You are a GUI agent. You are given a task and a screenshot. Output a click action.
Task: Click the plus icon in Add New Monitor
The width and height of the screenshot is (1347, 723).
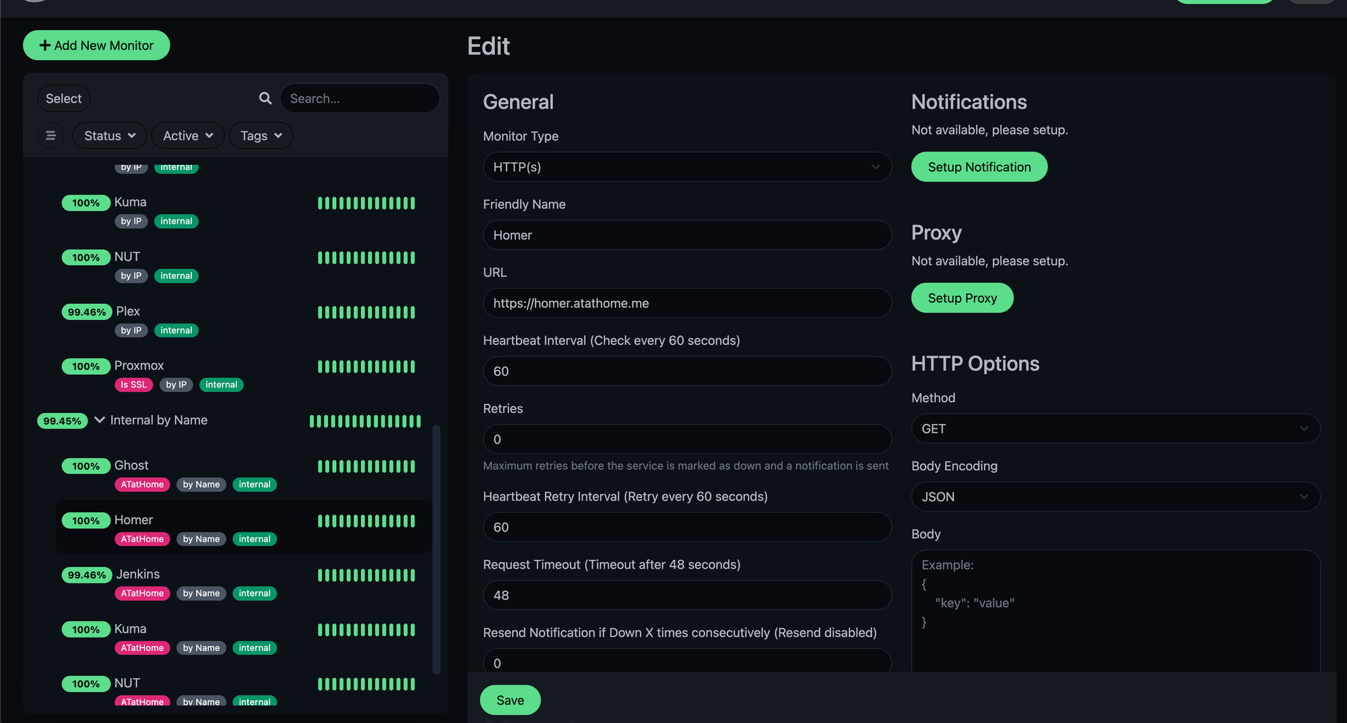coord(45,45)
